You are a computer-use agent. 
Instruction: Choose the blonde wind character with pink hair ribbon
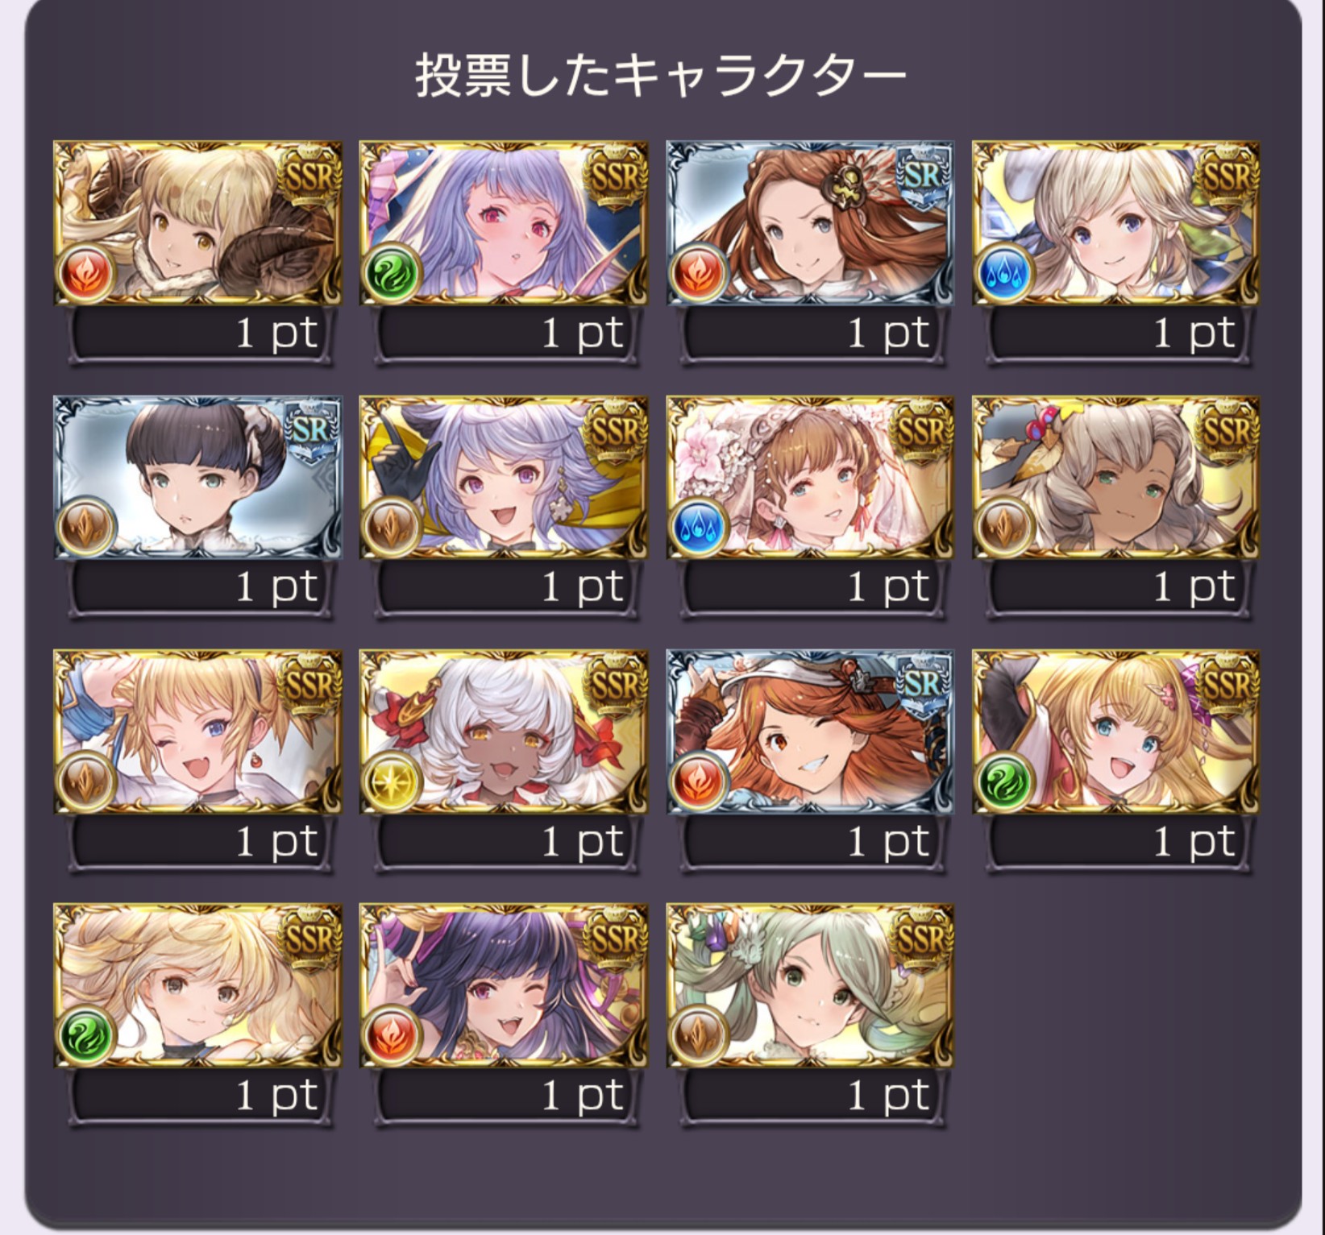[x=1115, y=731]
